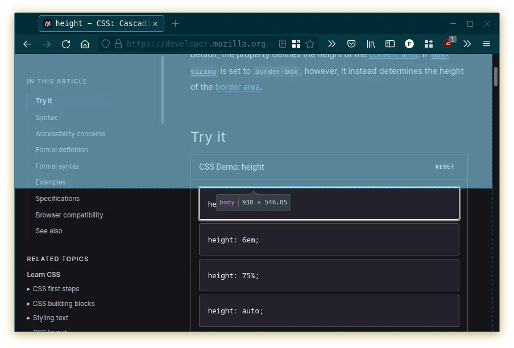Click the article sidebar scrollbar thumb
Viewport: 514px width, 348px height.
click(x=163, y=90)
